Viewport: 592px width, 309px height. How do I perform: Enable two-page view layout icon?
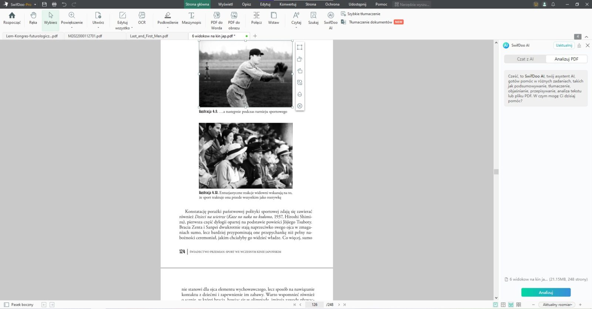[503, 305]
